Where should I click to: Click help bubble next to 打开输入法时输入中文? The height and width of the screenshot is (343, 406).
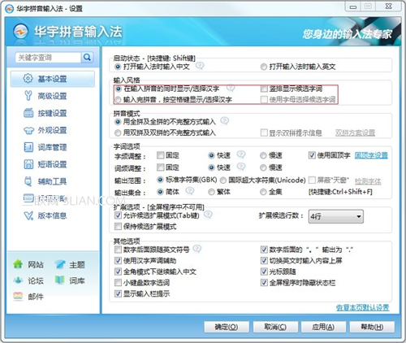pos(200,66)
